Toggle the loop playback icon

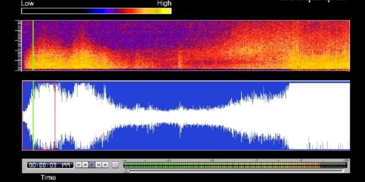tap(115, 165)
